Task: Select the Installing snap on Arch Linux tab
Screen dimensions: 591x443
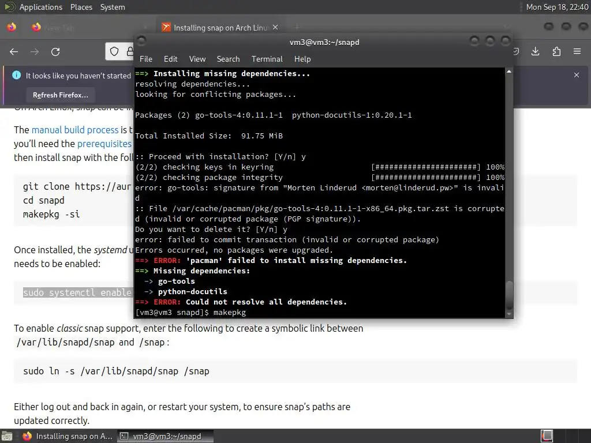Action: [x=220, y=28]
